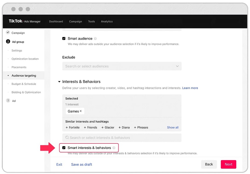The width and height of the screenshot is (250, 174).
Task: Click Save as draft
Action: (x=81, y=165)
